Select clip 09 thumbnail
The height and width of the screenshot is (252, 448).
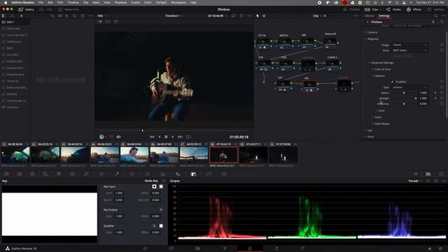(x=253, y=155)
